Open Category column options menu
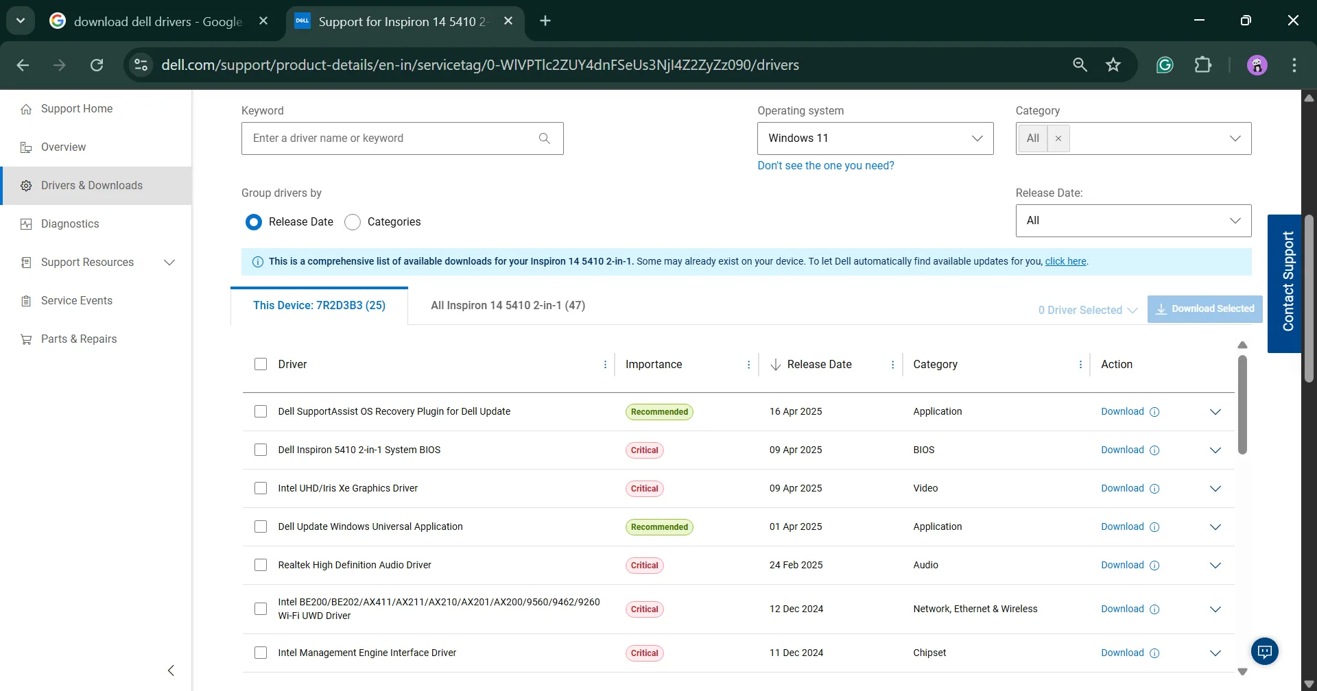This screenshot has height=691, width=1317. (1080, 365)
